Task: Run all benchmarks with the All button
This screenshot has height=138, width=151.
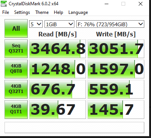Action: (16, 28)
